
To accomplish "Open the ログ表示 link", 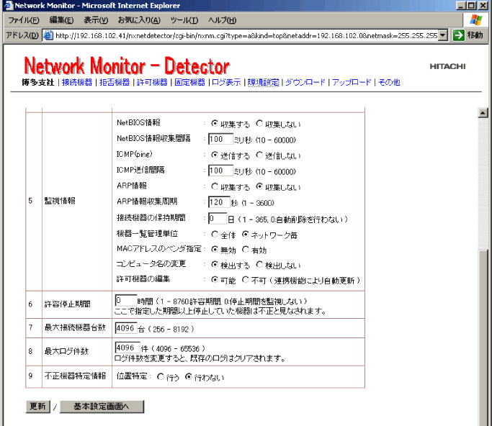I will 226,82.
